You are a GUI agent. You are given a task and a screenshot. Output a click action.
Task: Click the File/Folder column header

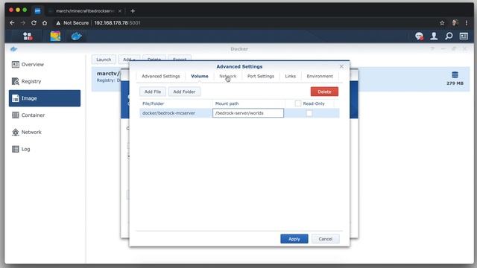click(176, 103)
